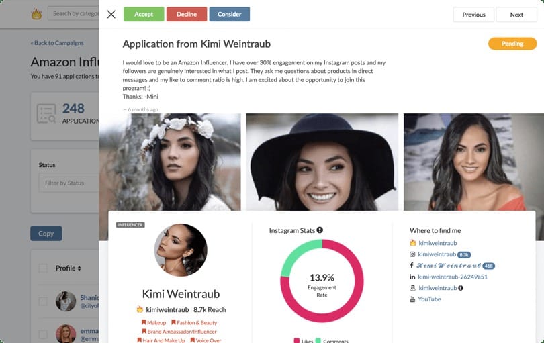Click the Instagram icon under Where to find me
This screenshot has width=544, height=343.
tap(413, 254)
